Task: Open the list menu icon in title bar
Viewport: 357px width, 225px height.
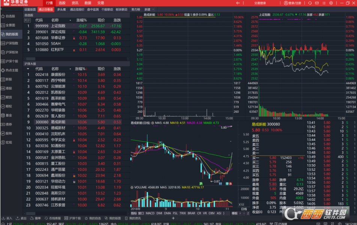Action: pyautogui.click(x=324, y=3)
